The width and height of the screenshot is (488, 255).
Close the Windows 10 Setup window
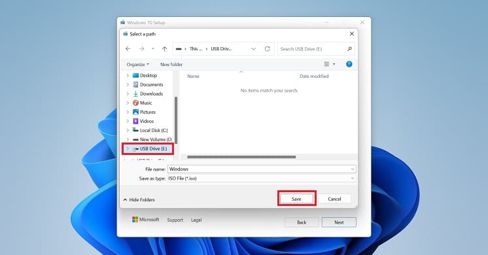click(x=362, y=22)
